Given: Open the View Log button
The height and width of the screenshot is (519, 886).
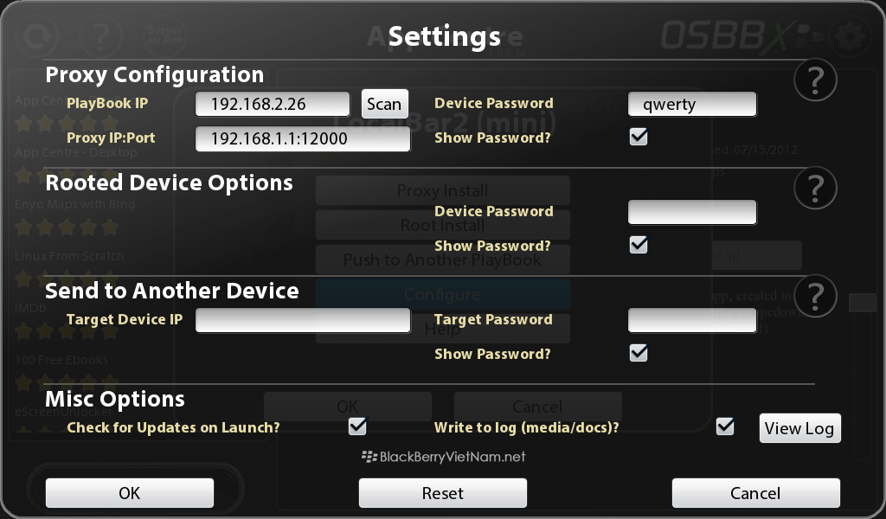Looking at the screenshot, I should pos(799,428).
